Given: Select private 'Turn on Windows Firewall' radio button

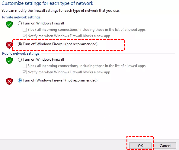Looking at the screenshot, I should point(20,24).
